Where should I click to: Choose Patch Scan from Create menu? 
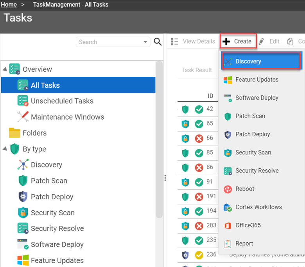[x=262, y=116]
